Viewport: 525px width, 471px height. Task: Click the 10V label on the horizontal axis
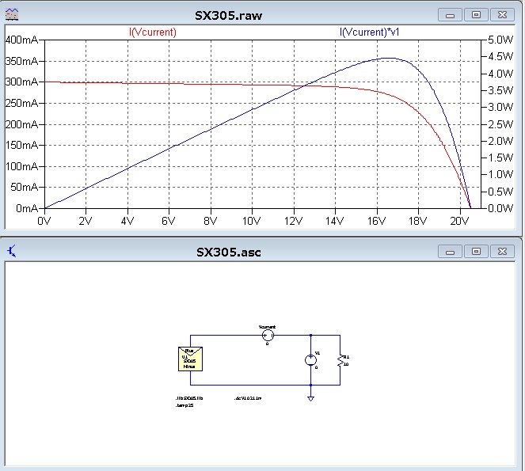click(252, 221)
